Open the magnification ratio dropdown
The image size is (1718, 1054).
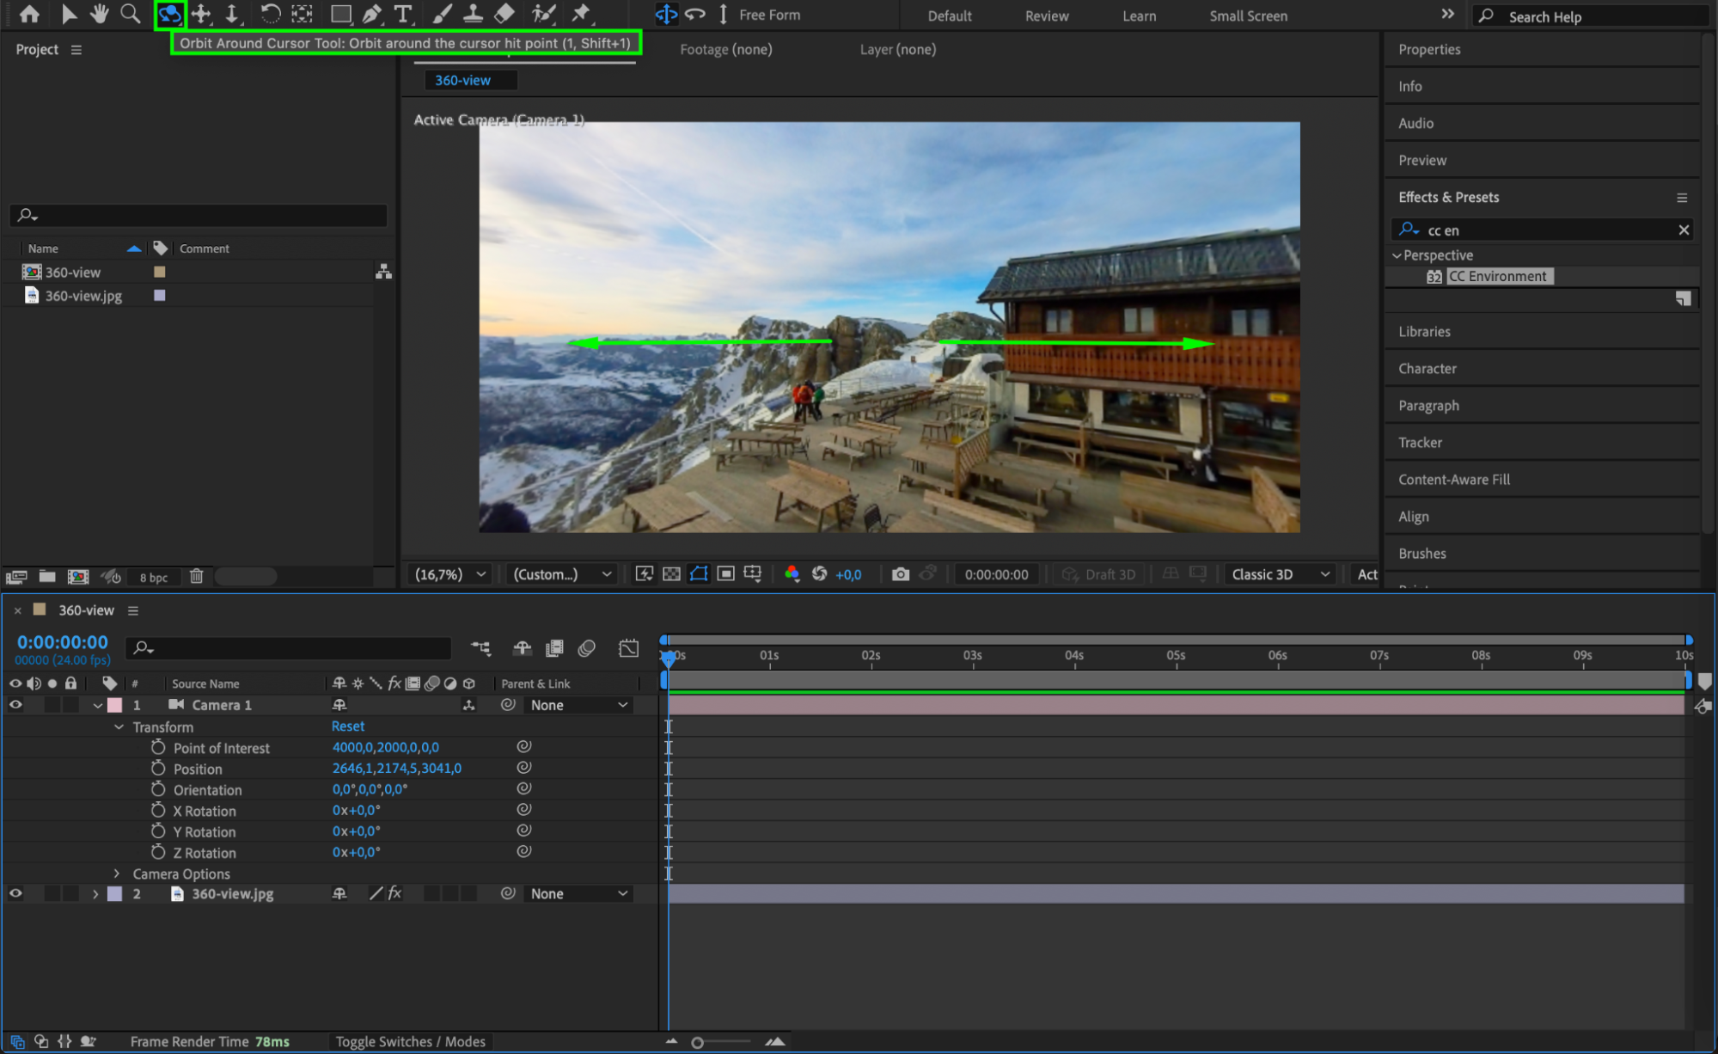tap(450, 574)
